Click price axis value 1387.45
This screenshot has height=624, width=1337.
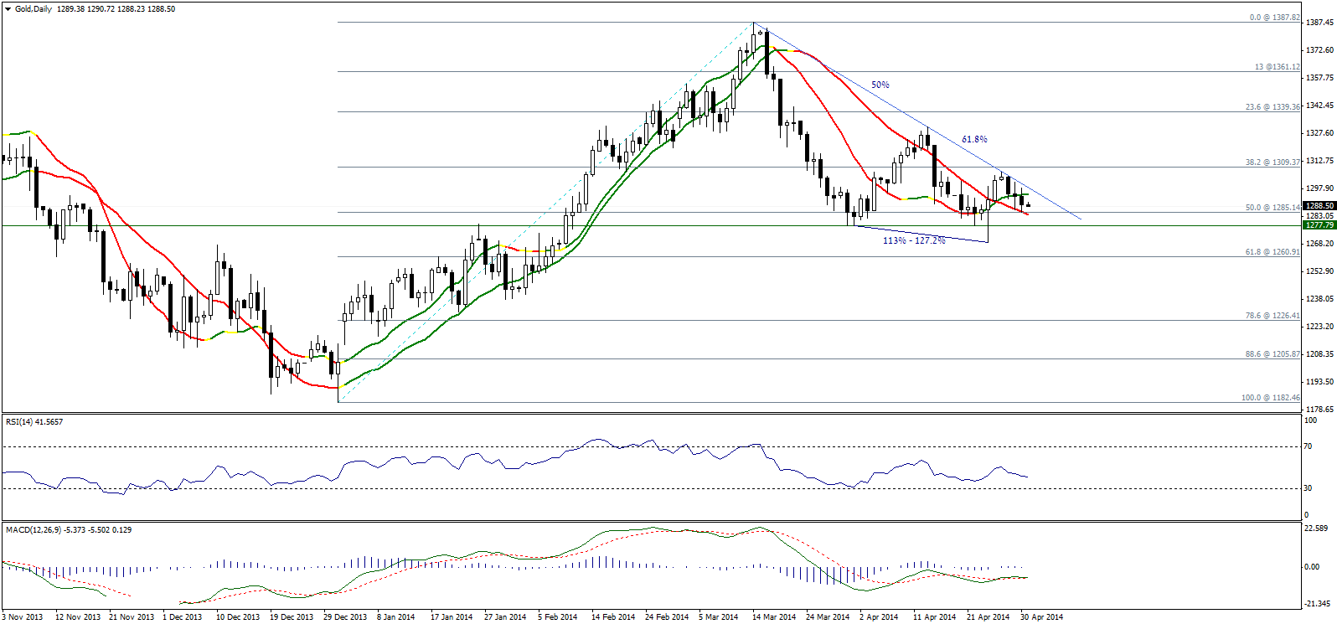click(x=1320, y=23)
